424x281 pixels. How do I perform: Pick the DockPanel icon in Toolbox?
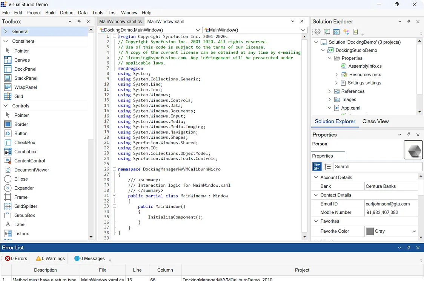point(8,69)
